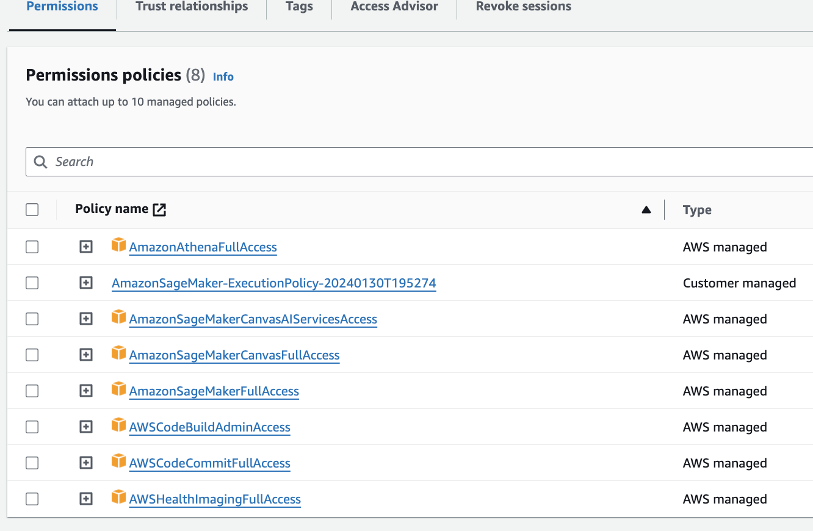Switch to the Access Advisor tab

pyautogui.click(x=394, y=7)
